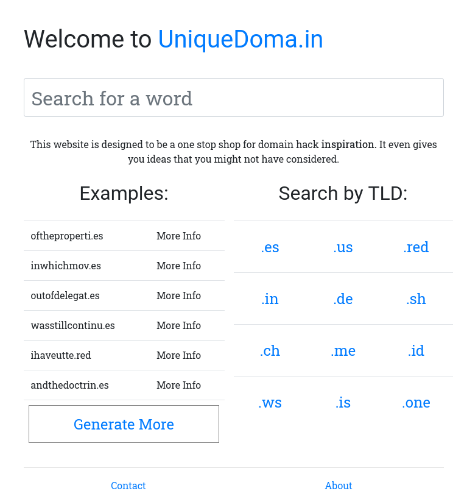Viewport: 467px width, 502px height.
Task: Click More Info for ihaveutte.red
Action: point(178,355)
